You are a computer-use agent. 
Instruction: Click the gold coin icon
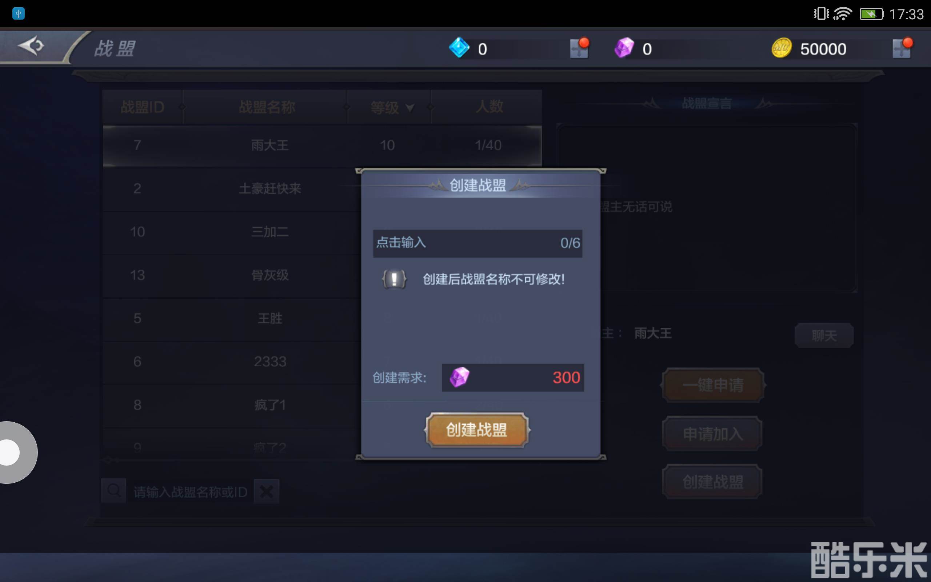(782, 48)
